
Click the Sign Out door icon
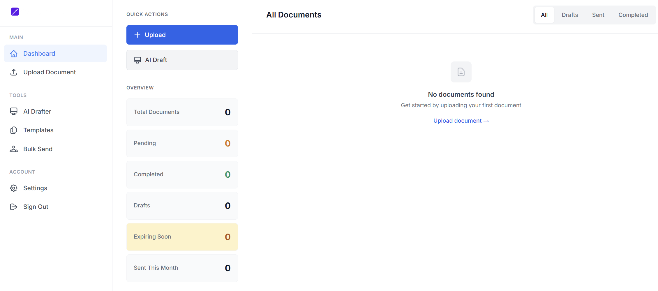click(14, 207)
